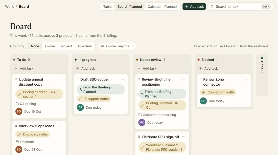Switch to the Table view tab
Viewport: 278px width, 155px height.
(107, 7)
